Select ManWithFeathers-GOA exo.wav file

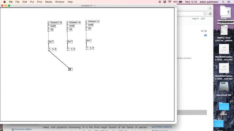pos(224,52)
